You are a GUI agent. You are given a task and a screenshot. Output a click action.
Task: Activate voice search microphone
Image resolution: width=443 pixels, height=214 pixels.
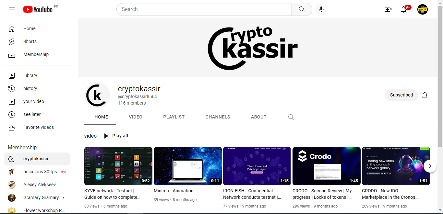pos(321,9)
